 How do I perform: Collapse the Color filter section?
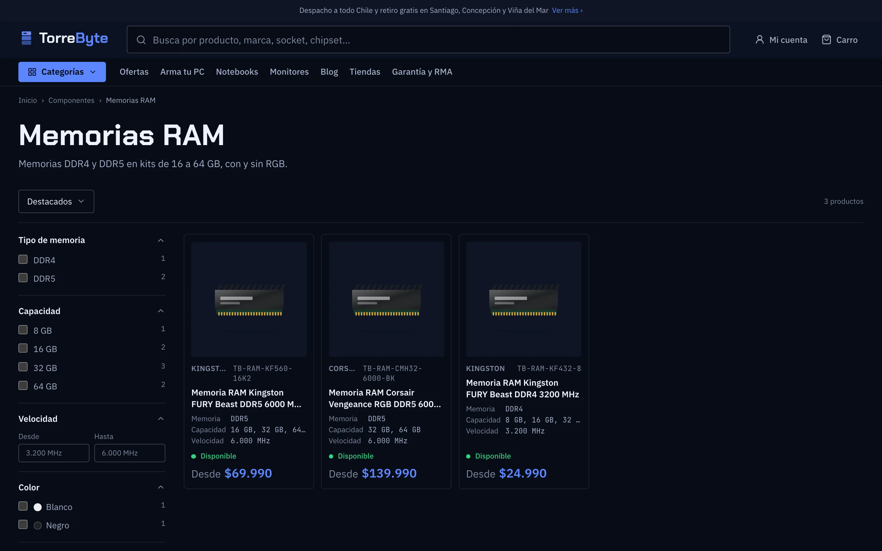tap(161, 487)
